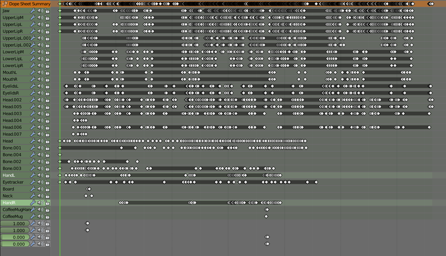
Task: Toggle modifiers wrench on Board channel
Action: (x=33, y=189)
